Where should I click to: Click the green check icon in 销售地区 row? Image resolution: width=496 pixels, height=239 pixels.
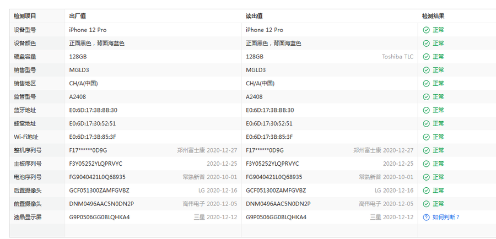coord(426,84)
